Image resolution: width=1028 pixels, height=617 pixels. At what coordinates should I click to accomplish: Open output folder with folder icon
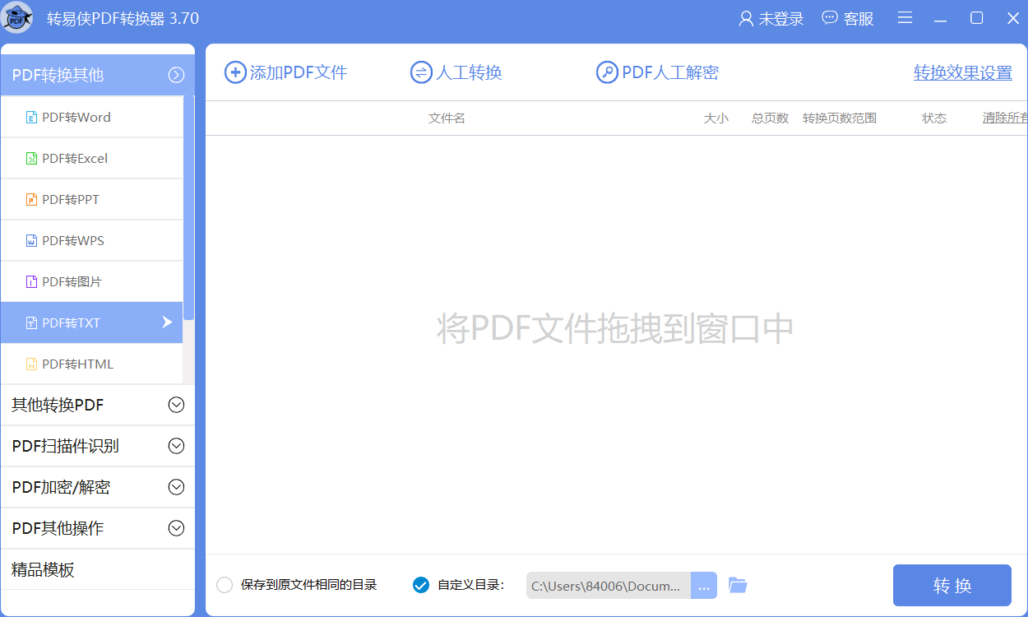(x=738, y=586)
